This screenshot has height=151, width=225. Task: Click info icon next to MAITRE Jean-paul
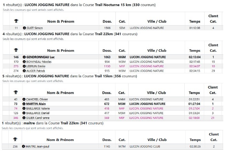tap(24, 147)
